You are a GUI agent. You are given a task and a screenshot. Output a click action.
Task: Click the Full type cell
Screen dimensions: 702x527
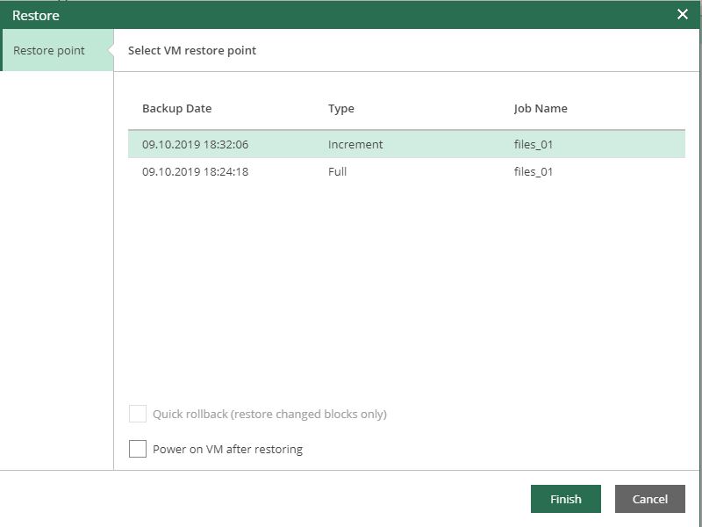(337, 171)
